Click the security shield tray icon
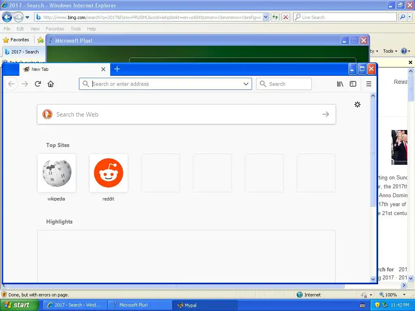 (377, 305)
